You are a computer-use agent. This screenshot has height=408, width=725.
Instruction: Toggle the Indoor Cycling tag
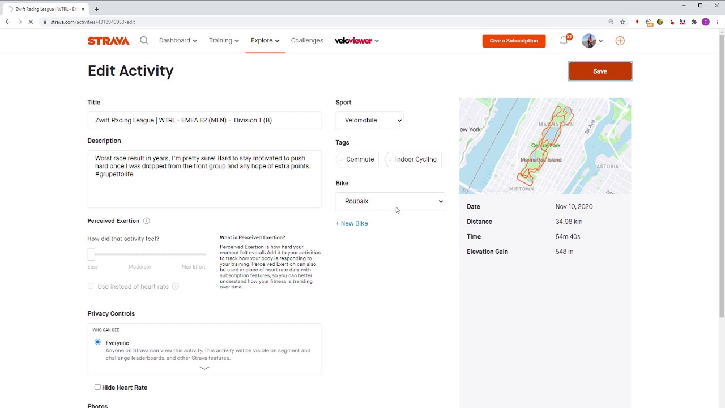[x=413, y=159]
